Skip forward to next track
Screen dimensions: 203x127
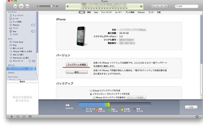(x=27, y=6)
